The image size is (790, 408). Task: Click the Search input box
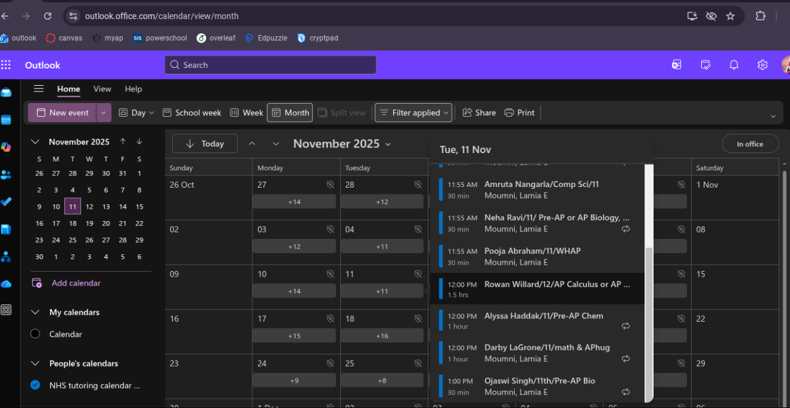point(270,65)
